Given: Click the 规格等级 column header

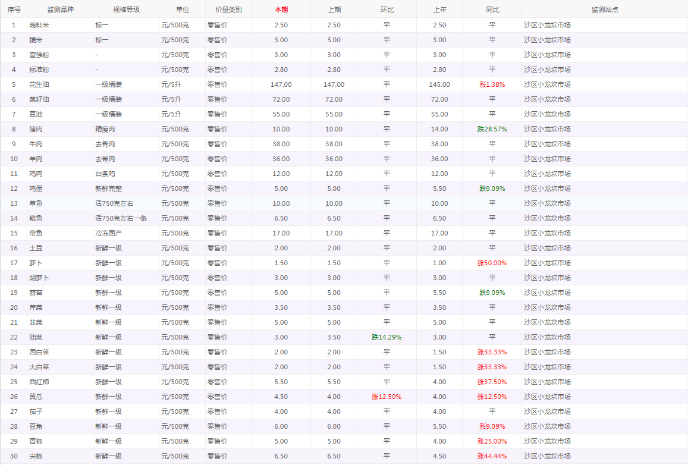Looking at the screenshot, I should point(125,10).
